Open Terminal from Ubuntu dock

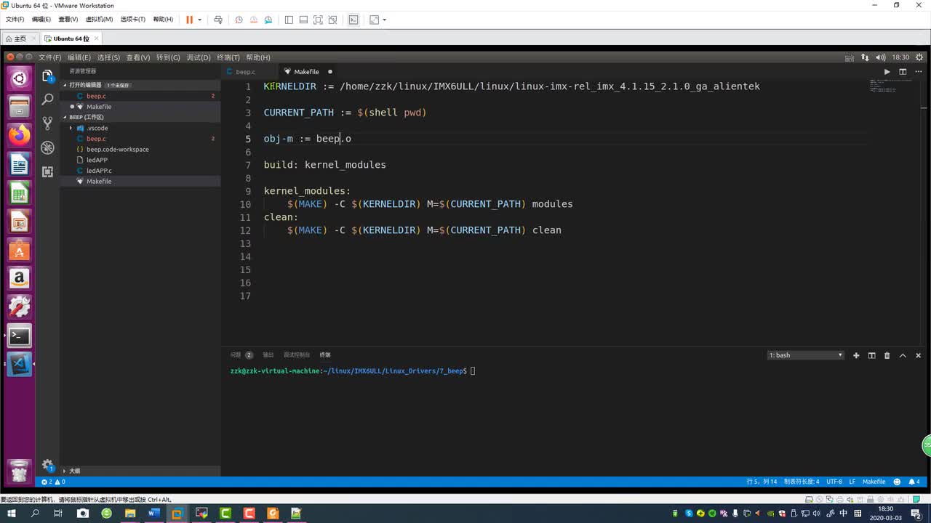(20, 336)
